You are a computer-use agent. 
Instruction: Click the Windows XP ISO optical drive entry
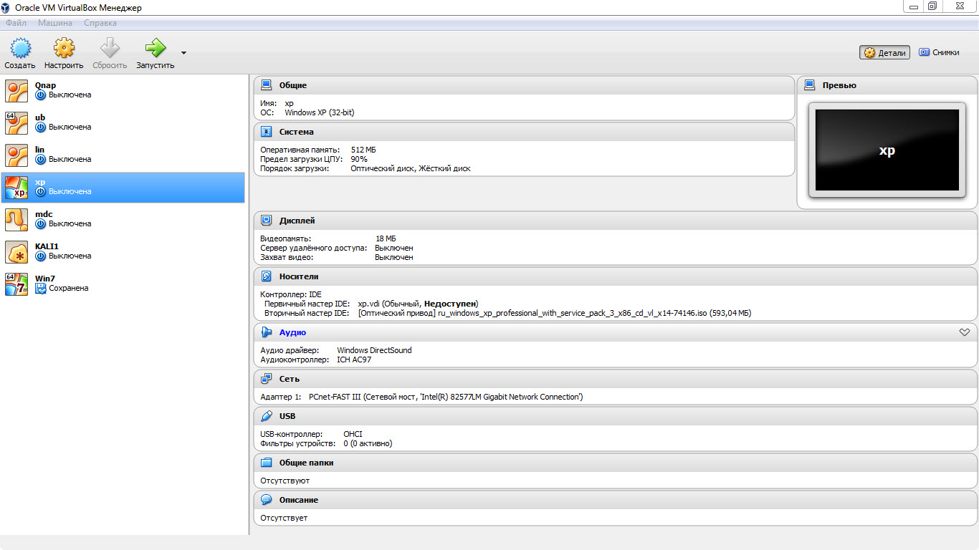(554, 313)
